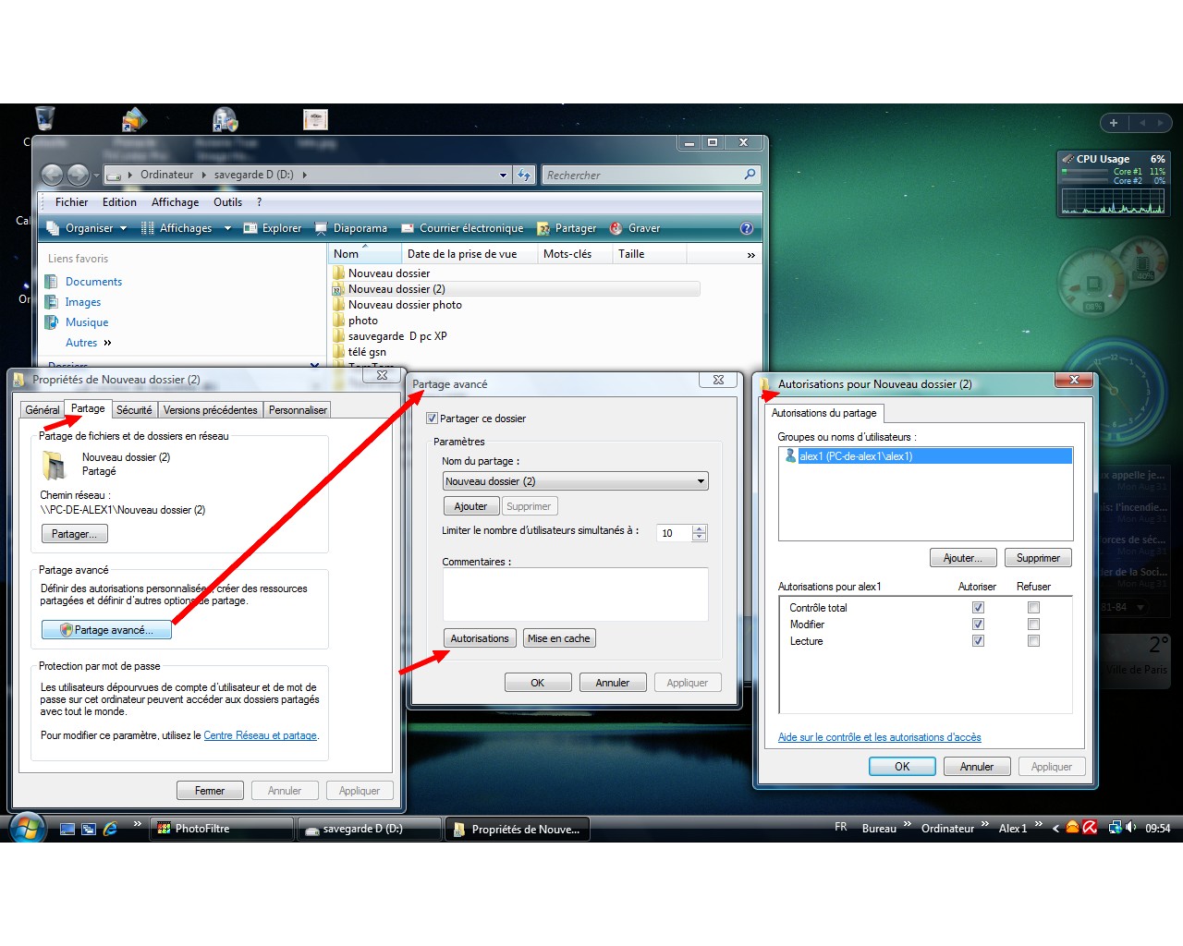Open the Affichages view options arrow

point(227,228)
